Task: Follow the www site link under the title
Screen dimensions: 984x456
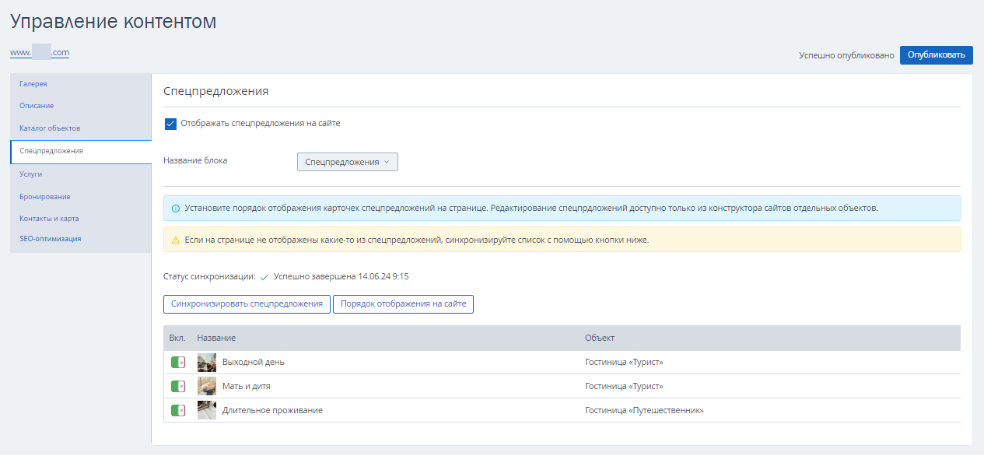Action: [x=40, y=53]
